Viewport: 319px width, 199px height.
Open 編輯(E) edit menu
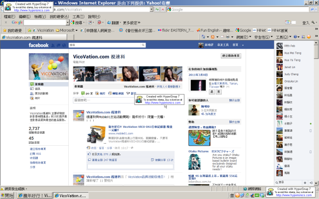[24, 16]
